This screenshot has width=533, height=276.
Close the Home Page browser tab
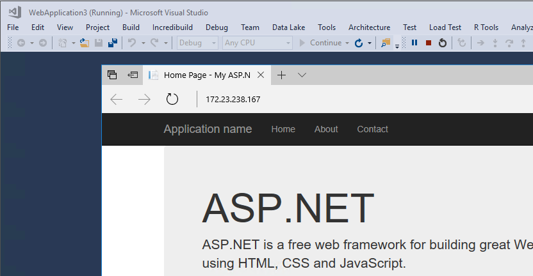pyautogui.click(x=261, y=75)
